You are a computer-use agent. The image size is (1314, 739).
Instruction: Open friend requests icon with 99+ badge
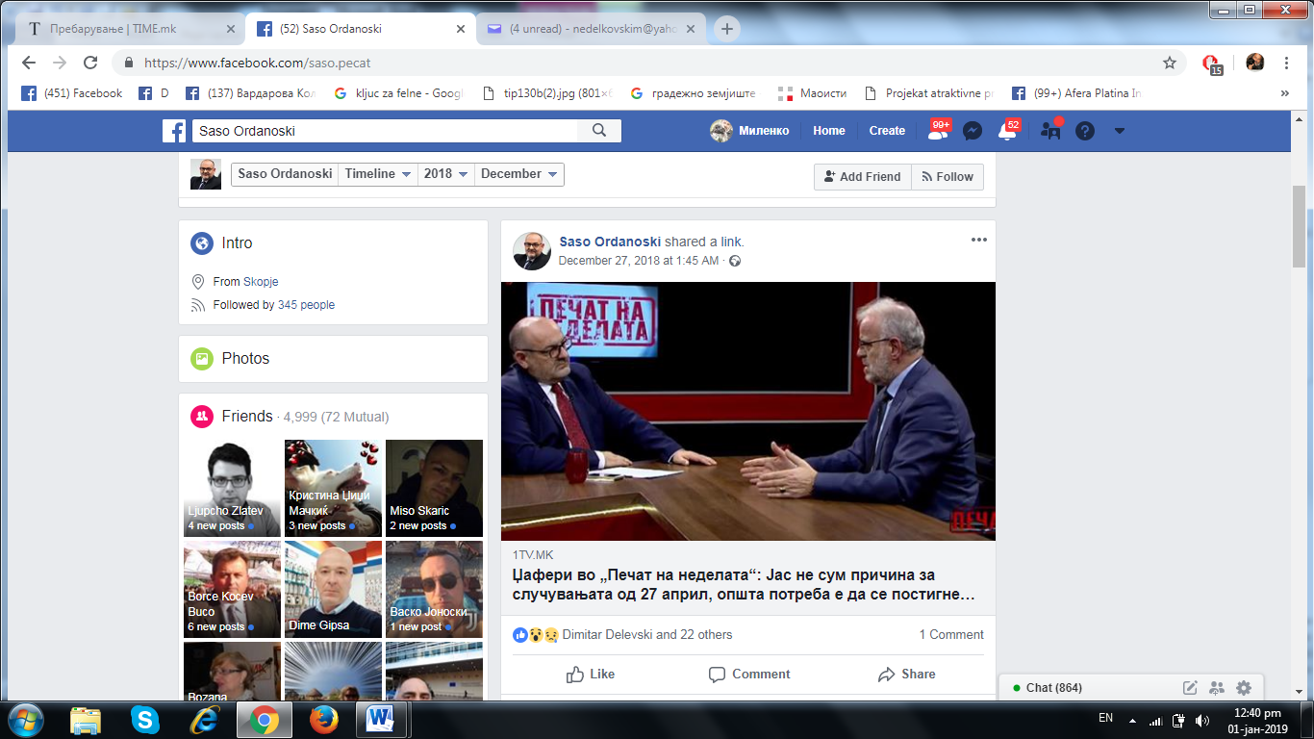pyautogui.click(x=938, y=130)
